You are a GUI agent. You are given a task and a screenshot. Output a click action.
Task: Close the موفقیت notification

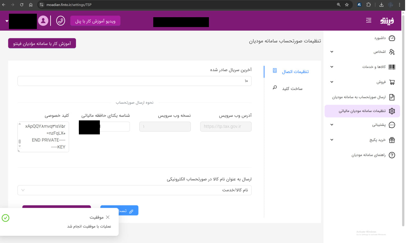pos(108,217)
